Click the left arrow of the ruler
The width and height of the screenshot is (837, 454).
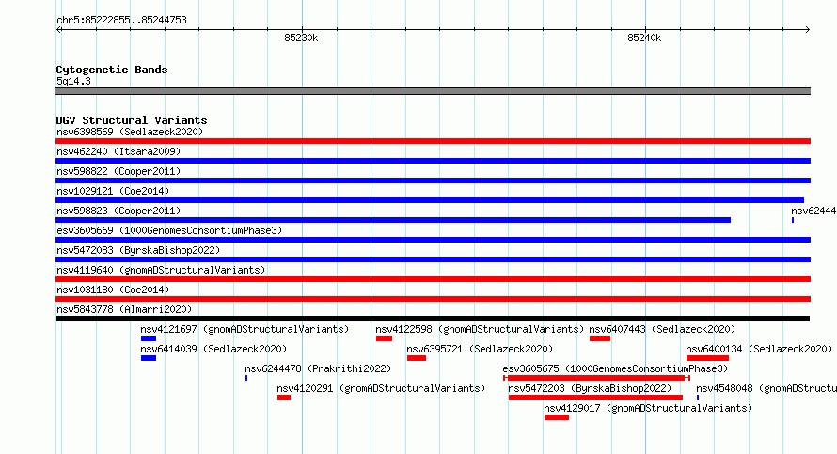[x=59, y=30]
